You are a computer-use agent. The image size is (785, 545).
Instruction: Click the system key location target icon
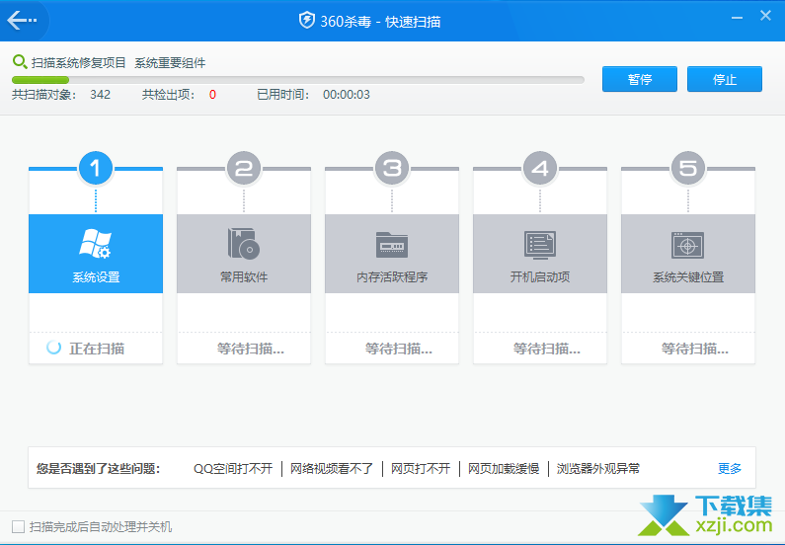688,245
